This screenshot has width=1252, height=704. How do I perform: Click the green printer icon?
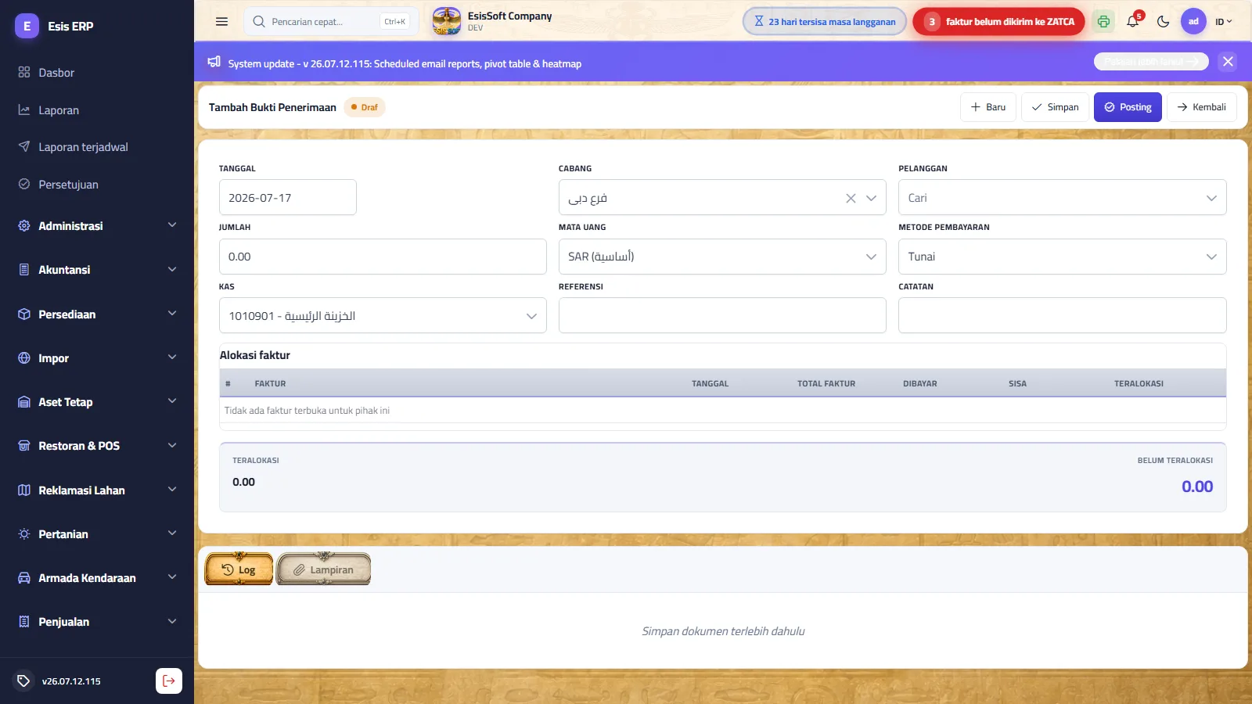coord(1103,22)
